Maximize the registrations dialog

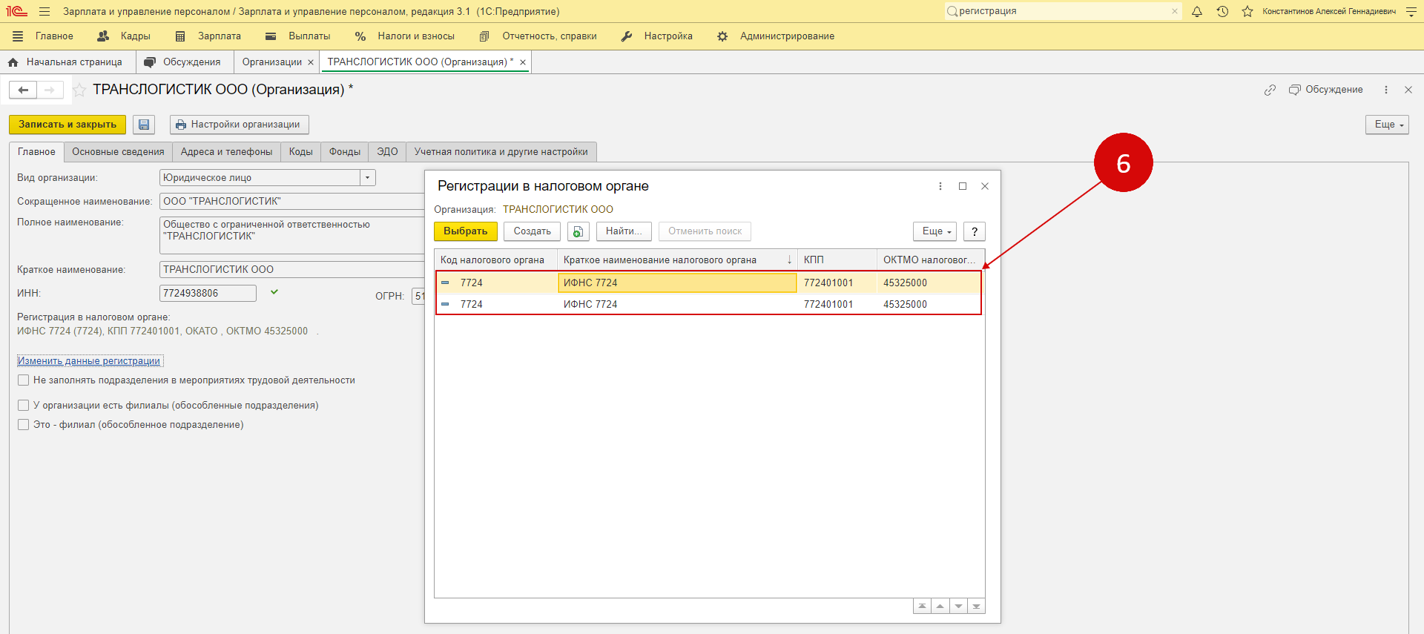tap(963, 186)
